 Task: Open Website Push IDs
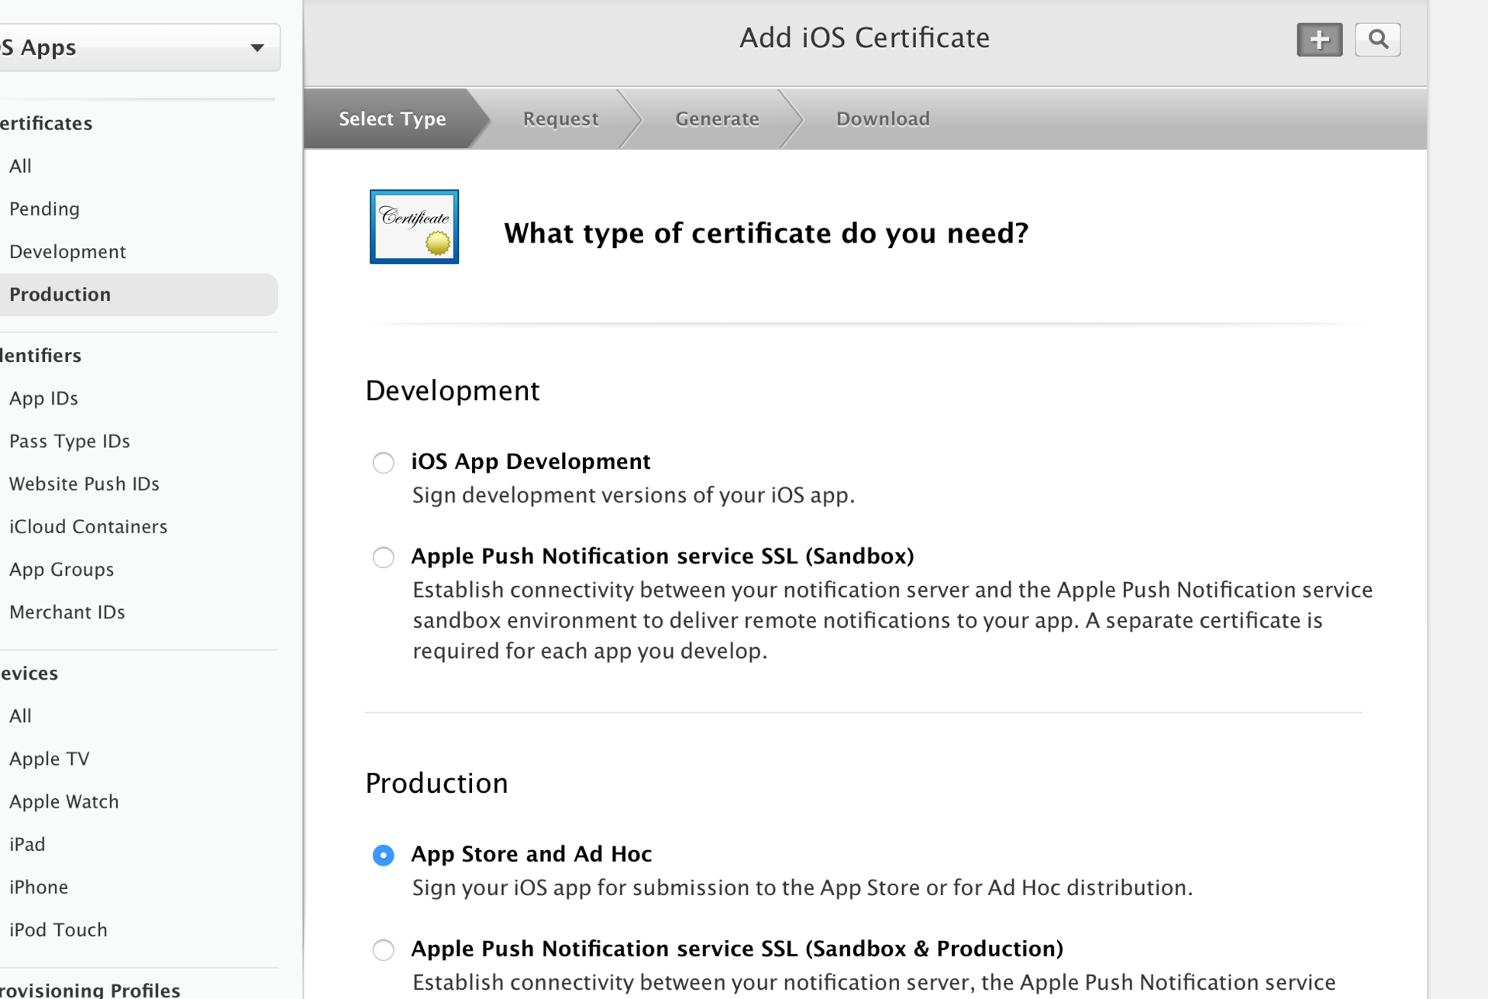[84, 484]
